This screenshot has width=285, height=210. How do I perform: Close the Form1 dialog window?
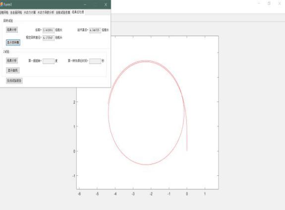tap(106, 4)
